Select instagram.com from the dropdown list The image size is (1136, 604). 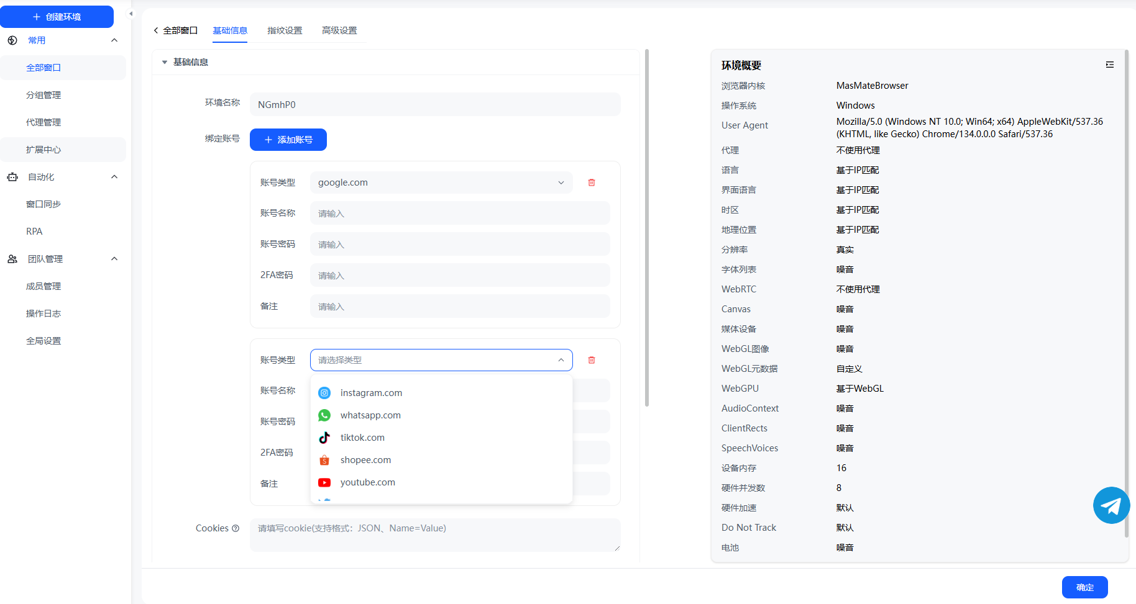[371, 393]
